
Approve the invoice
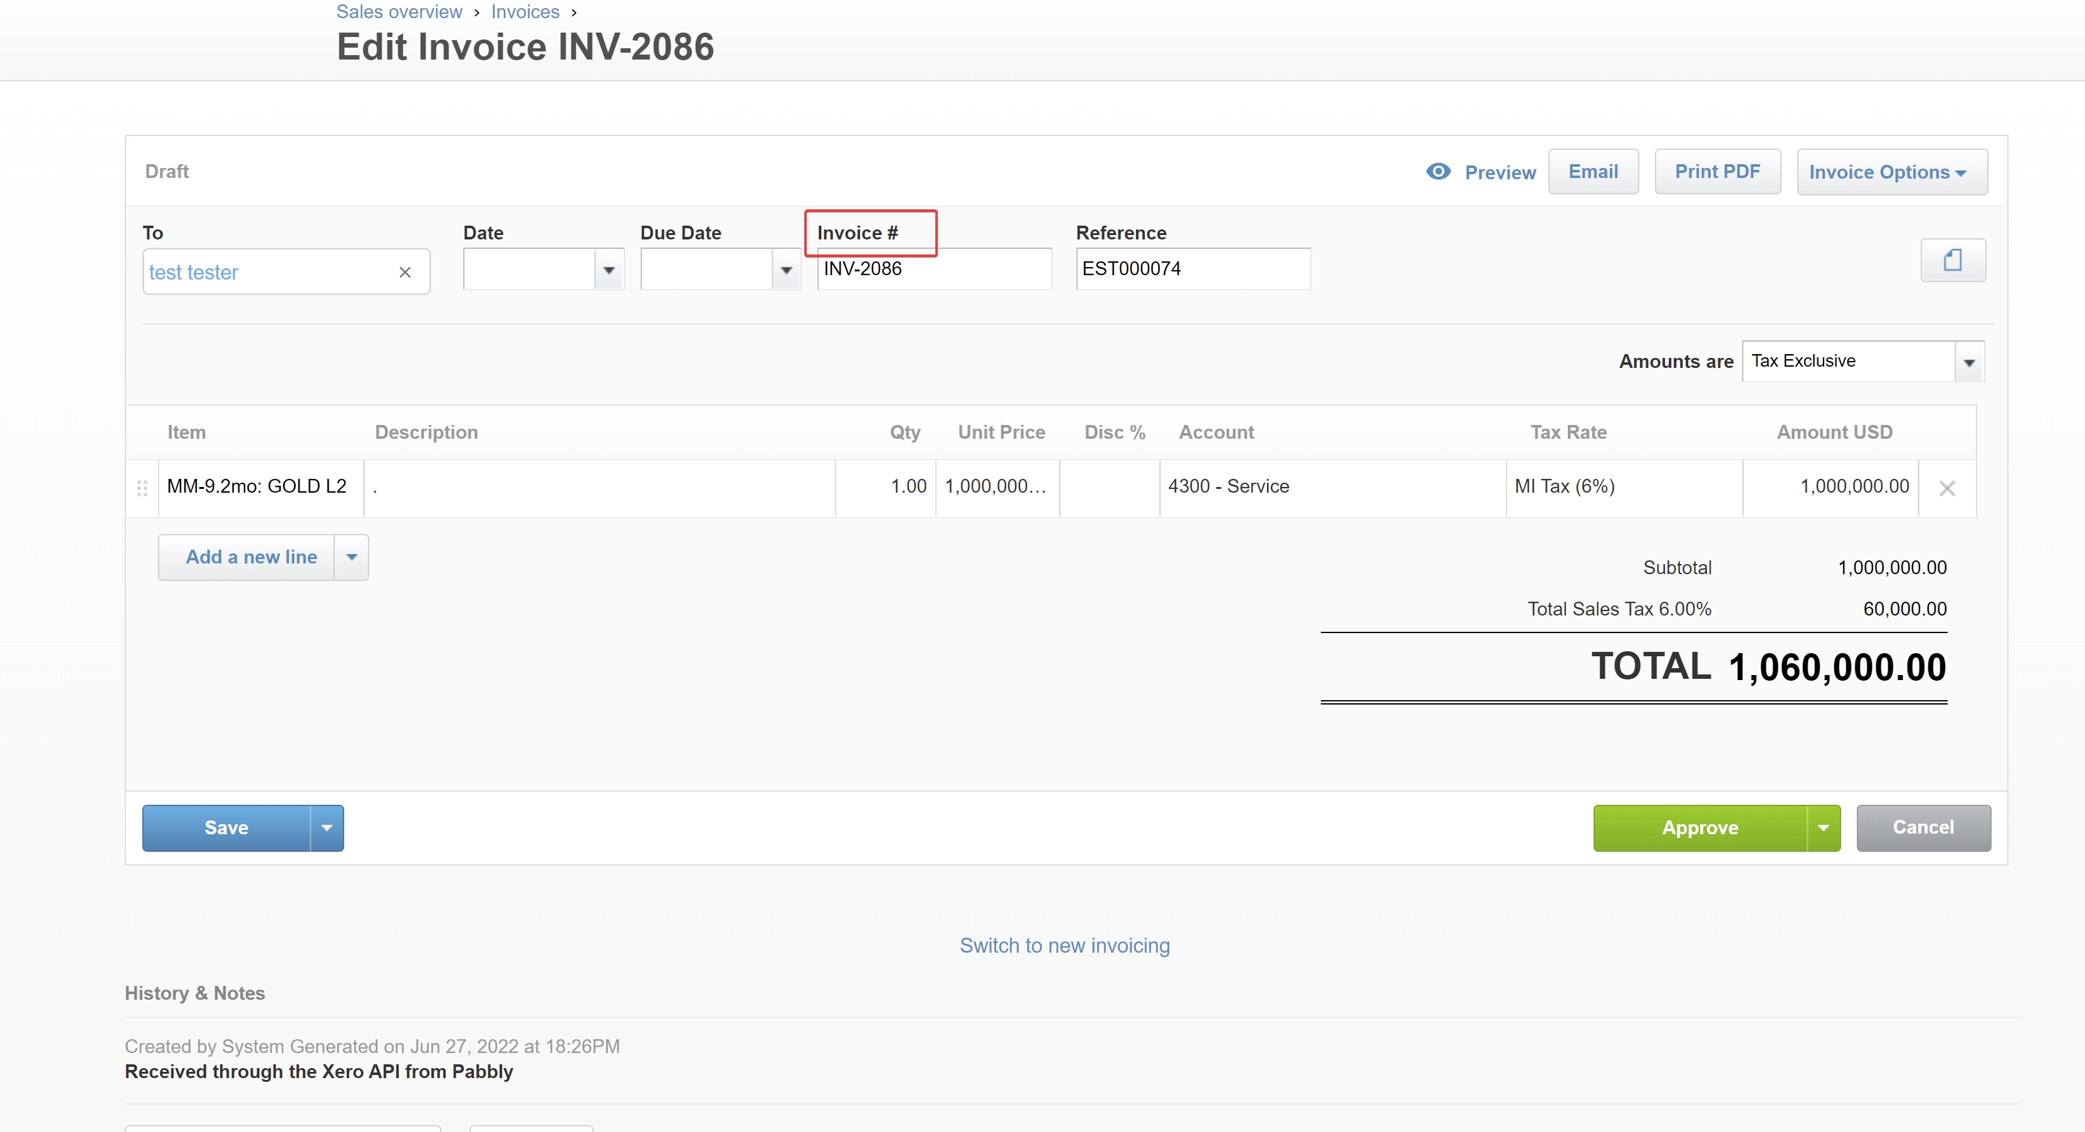click(1699, 828)
